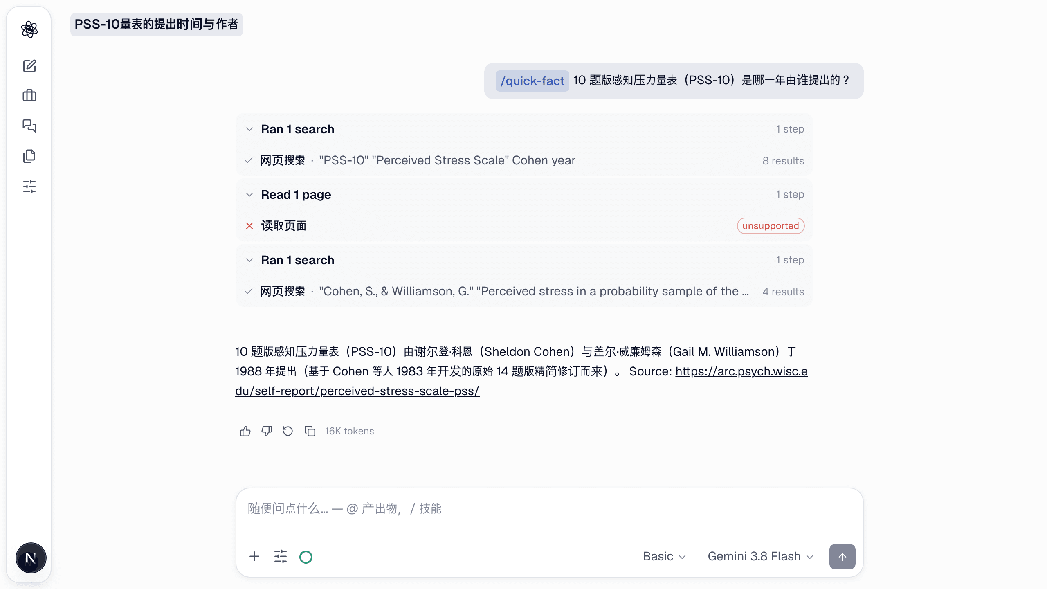Give the answer a thumbs up

(x=245, y=431)
